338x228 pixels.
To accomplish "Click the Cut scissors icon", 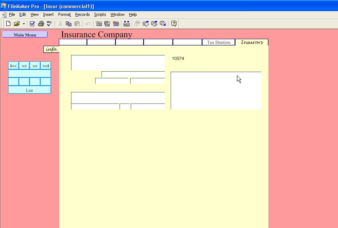I will click(x=61, y=24).
